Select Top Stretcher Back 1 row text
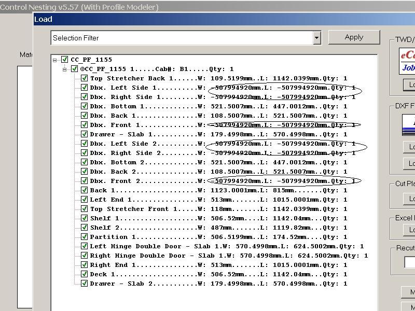 [x=218, y=78]
